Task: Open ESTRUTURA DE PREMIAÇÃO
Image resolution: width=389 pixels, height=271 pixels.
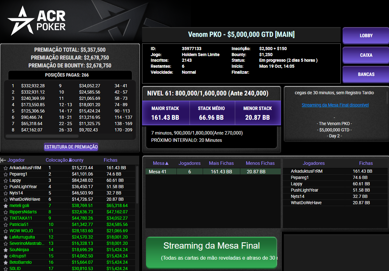Action: click(71, 147)
